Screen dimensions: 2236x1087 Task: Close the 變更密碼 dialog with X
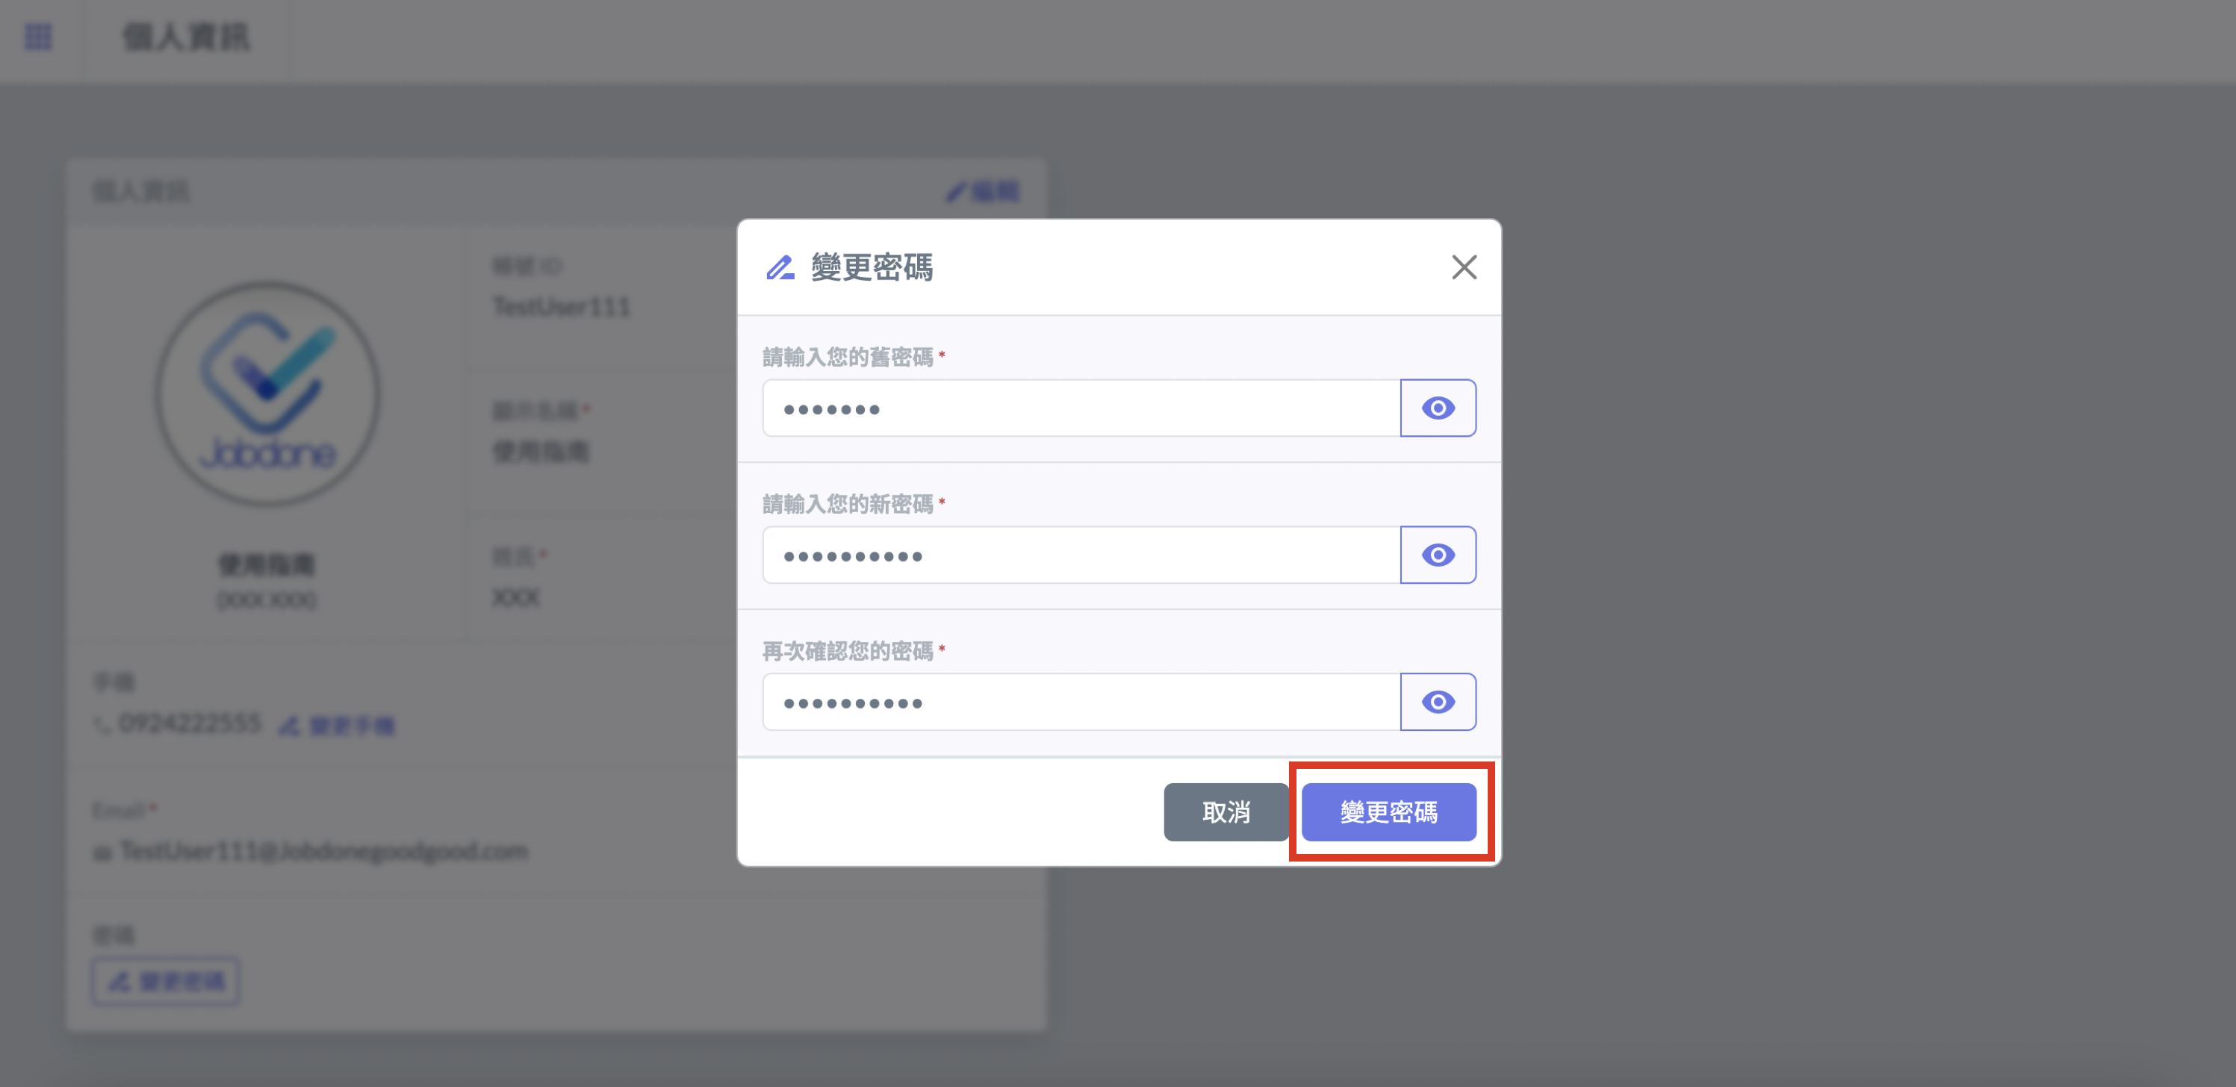(1464, 267)
